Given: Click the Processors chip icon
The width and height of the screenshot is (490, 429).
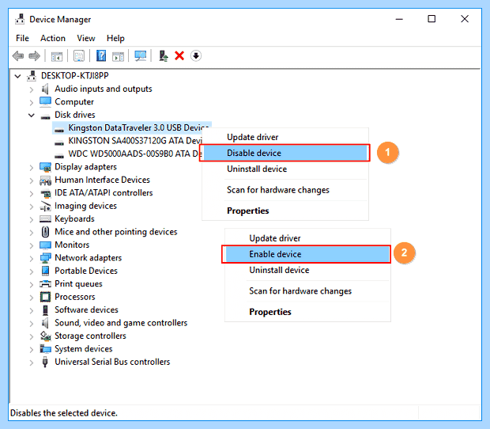Looking at the screenshot, I should point(45,297).
